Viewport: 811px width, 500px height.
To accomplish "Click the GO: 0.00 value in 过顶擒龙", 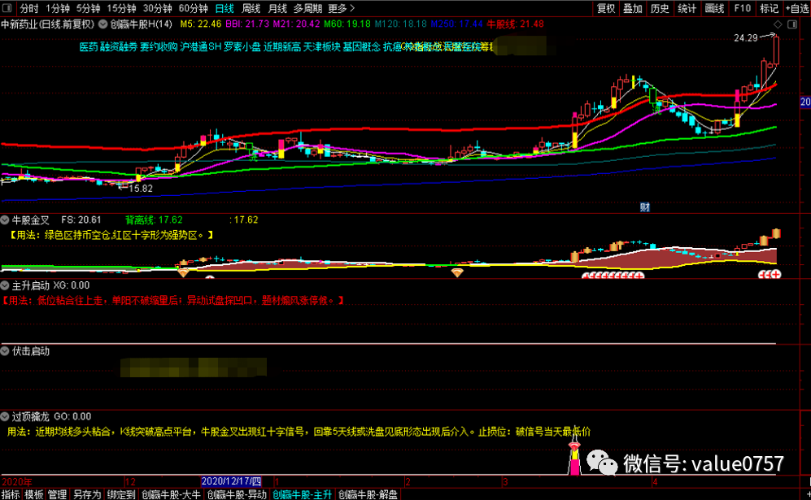I will (x=72, y=416).
